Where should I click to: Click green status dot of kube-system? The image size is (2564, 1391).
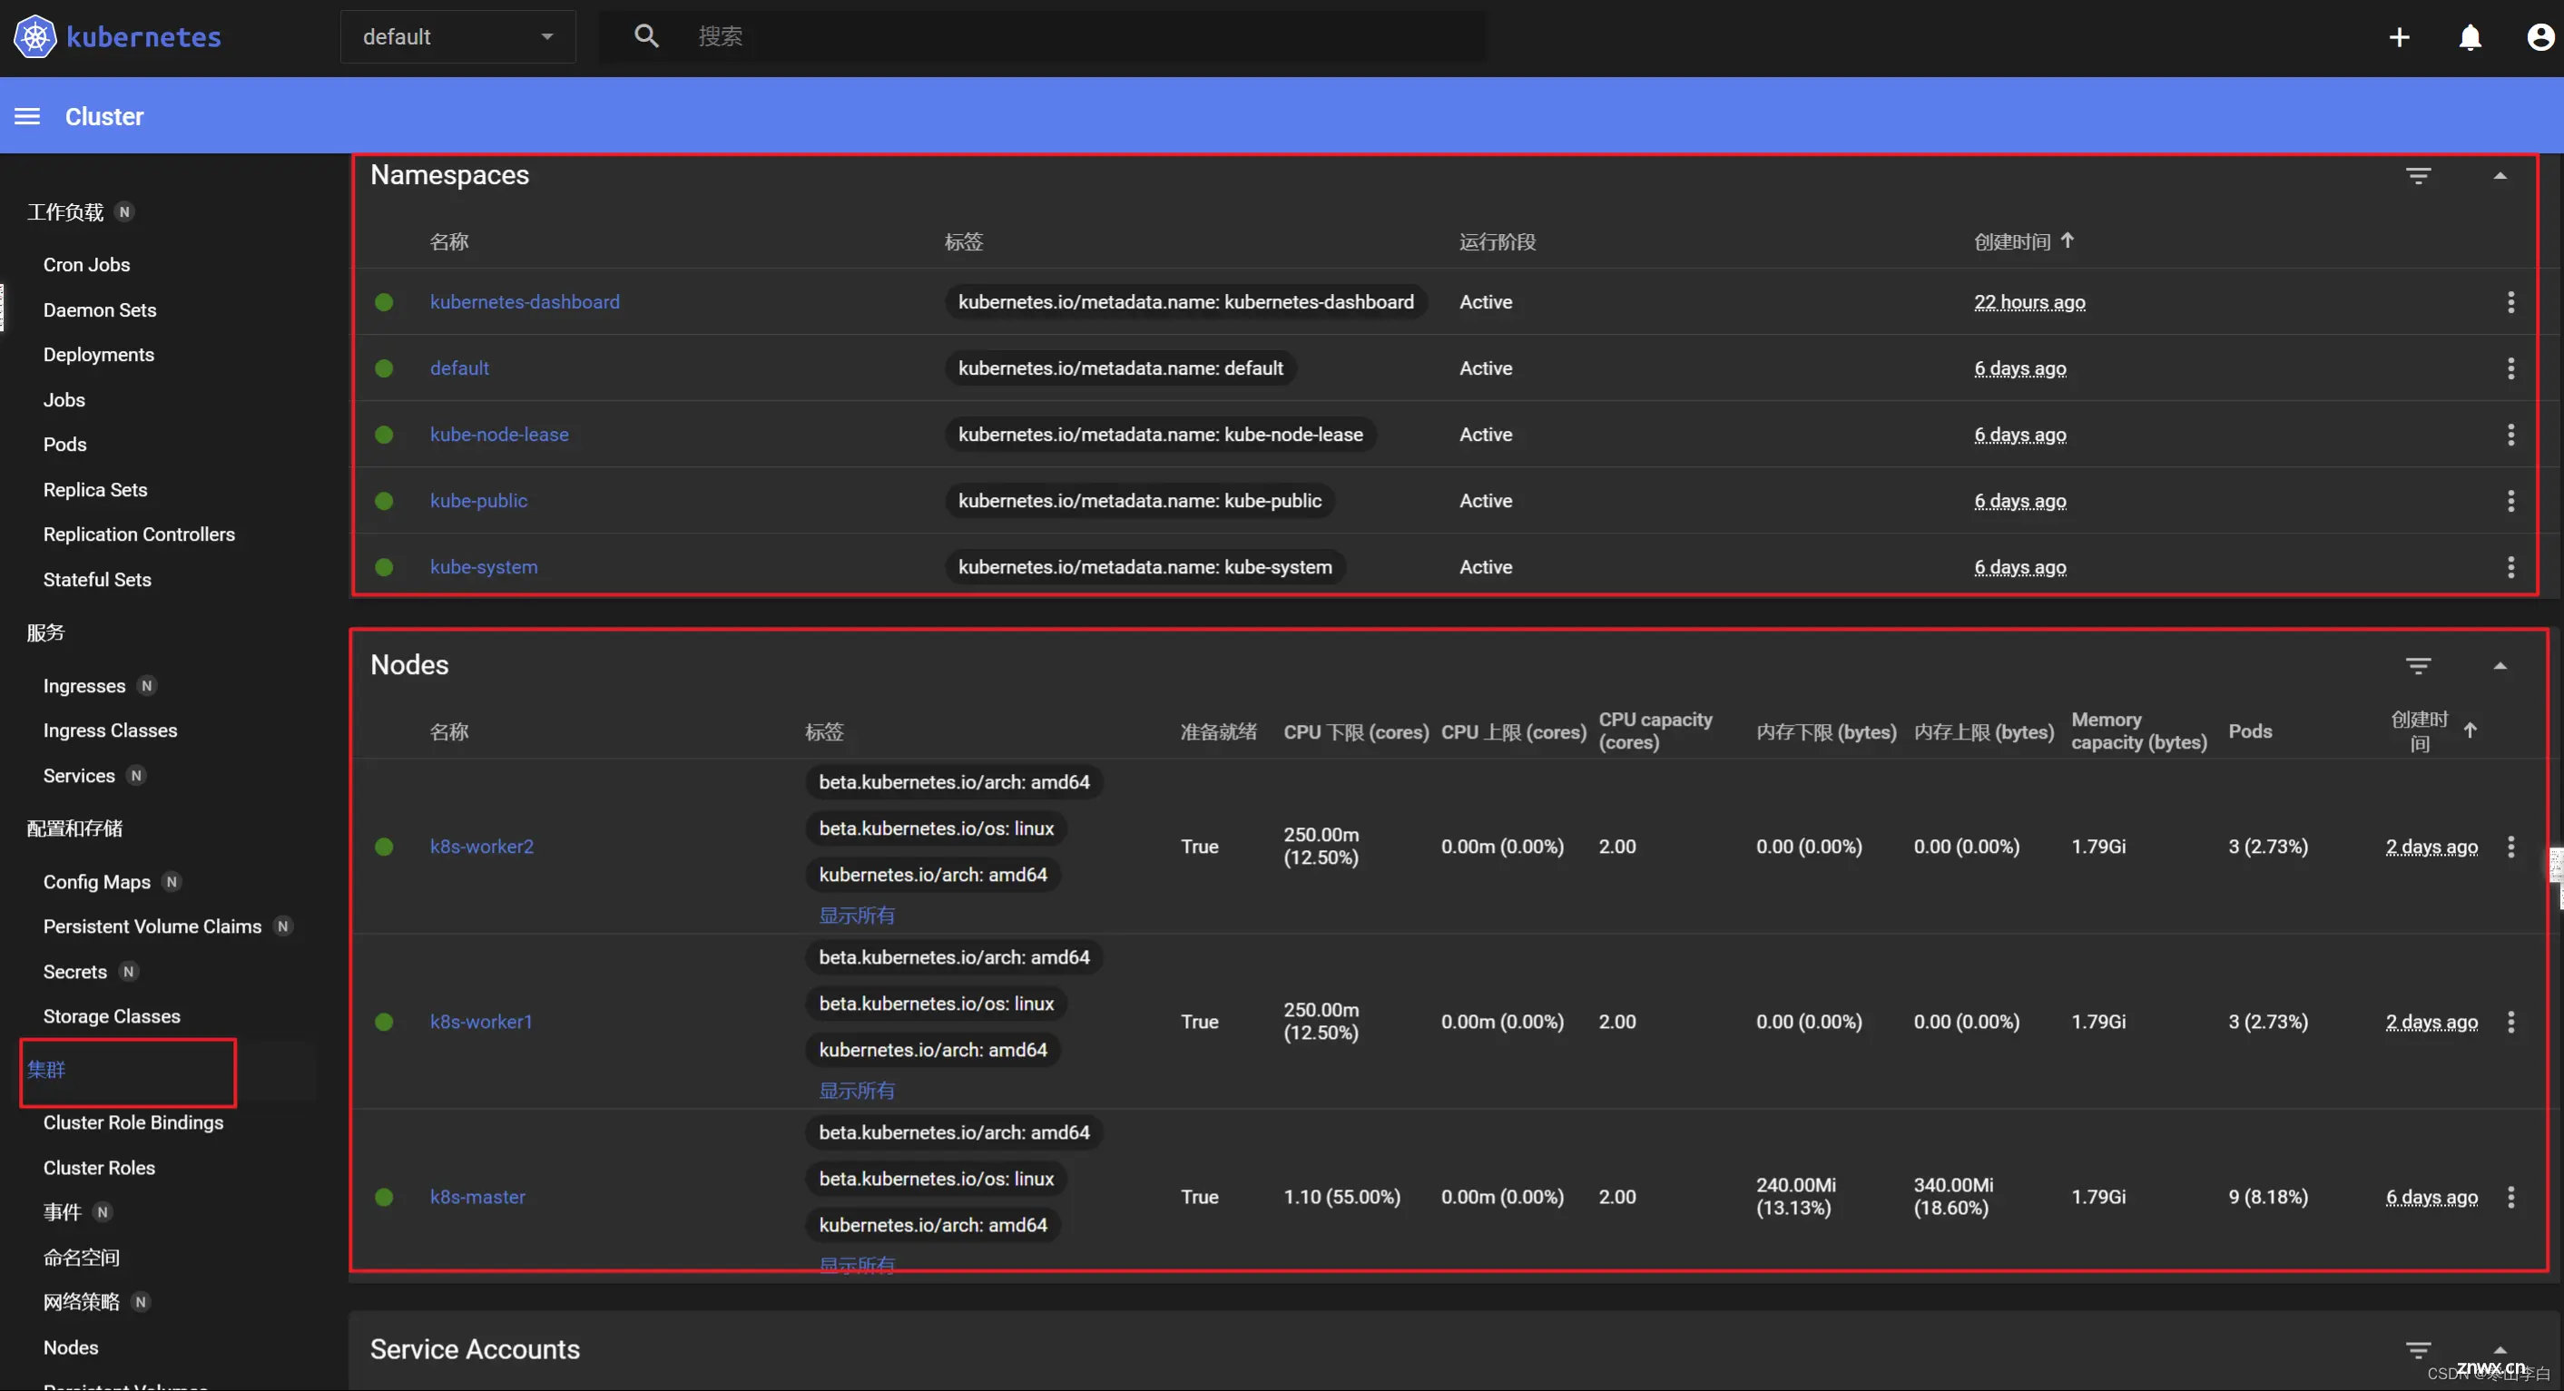[384, 567]
